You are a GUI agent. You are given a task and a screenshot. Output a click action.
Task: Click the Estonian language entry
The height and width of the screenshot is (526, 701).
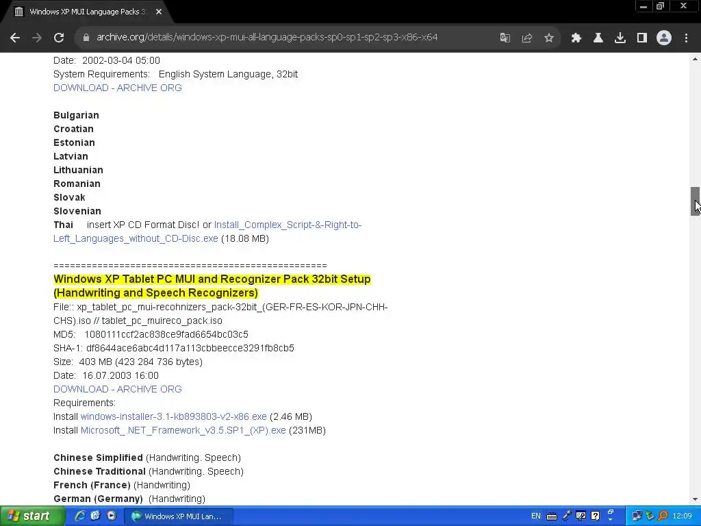point(74,142)
